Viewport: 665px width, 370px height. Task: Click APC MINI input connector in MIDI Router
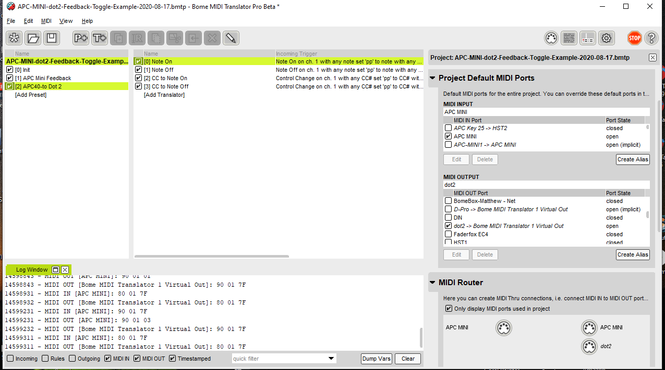tap(504, 328)
